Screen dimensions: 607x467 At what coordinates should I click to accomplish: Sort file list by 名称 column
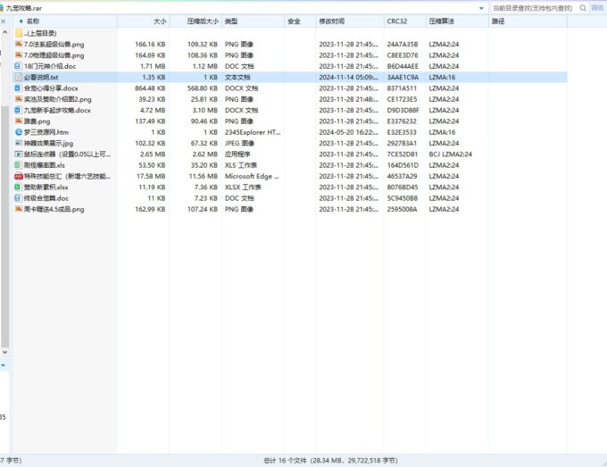(x=33, y=21)
